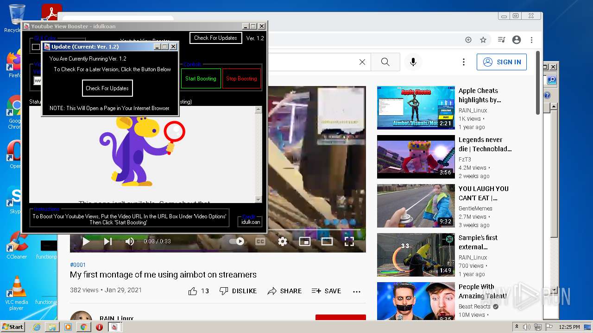The height and width of the screenshot is (333, 593).
Task: Skip to next video in player
Action: [108, 241]
